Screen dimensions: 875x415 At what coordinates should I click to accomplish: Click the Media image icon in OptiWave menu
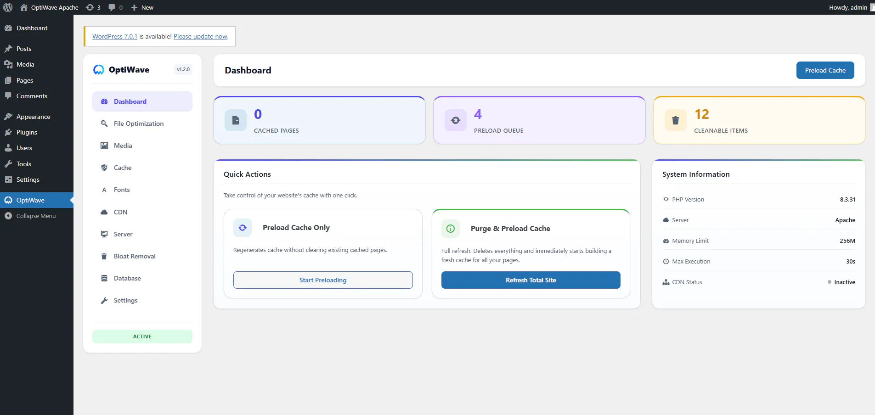pos(104,146)
